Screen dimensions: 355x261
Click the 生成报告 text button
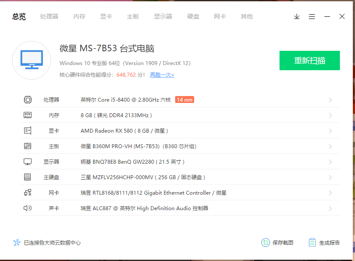[330, 243]
